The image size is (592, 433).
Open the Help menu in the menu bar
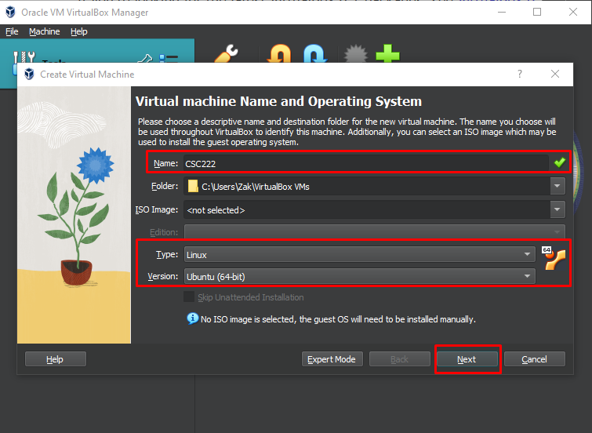(x=78, y=31)
